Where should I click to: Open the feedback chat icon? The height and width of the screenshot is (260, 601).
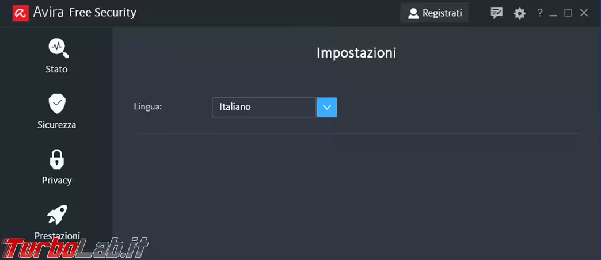point(496,13)
